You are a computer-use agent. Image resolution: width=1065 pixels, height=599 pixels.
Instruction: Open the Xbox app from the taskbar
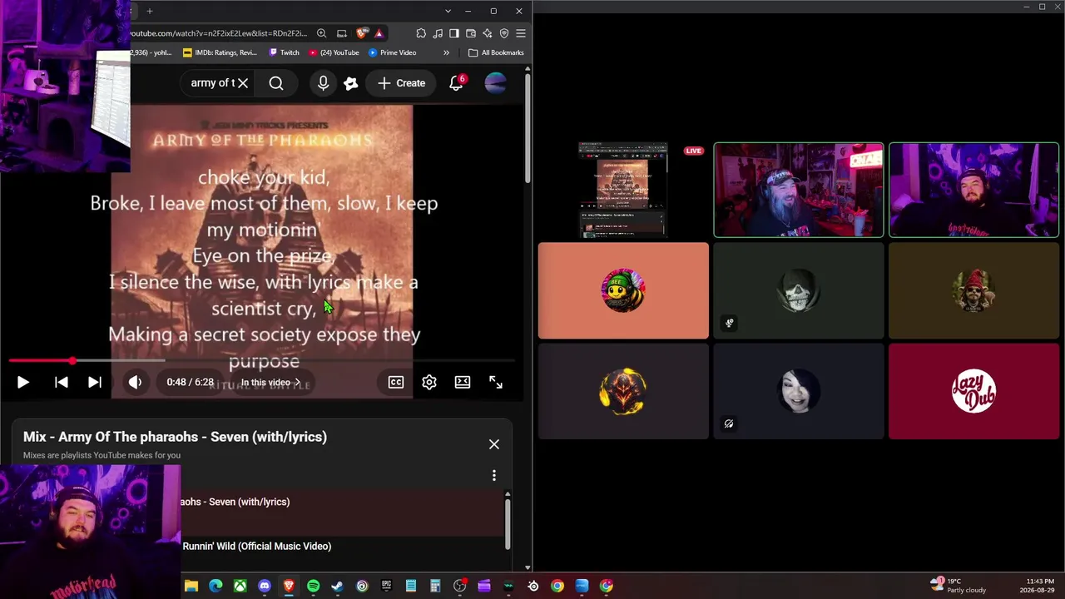[x=240, y=586]
